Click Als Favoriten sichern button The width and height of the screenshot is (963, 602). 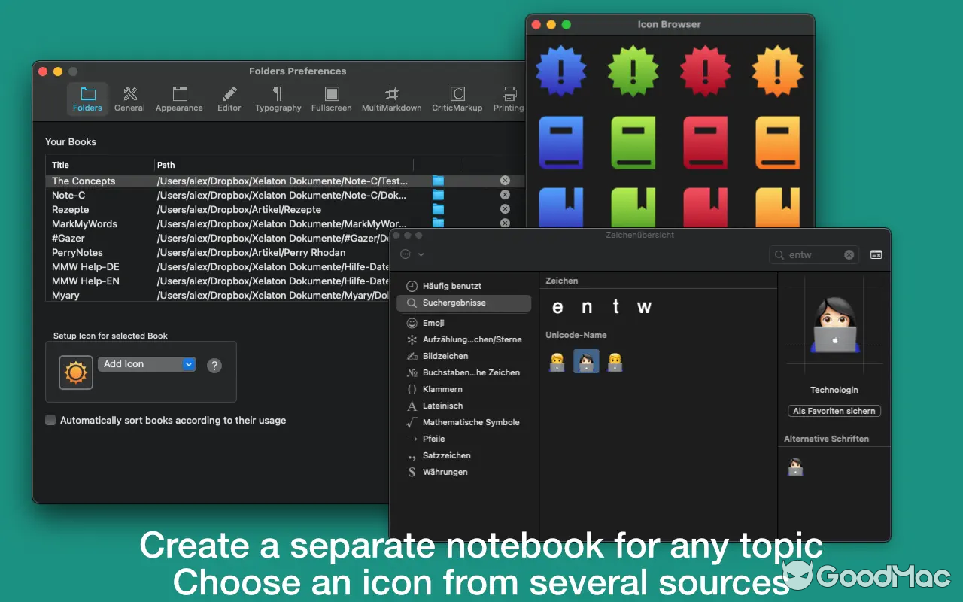(834, 411)
